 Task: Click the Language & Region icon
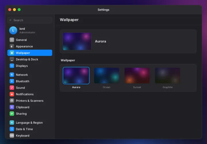pyautogui.click(x=12, y=122)
